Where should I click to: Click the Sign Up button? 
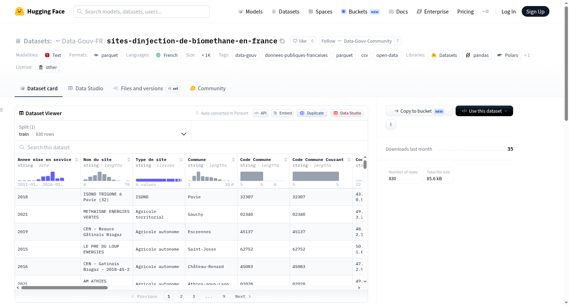[x=535, y=11]
